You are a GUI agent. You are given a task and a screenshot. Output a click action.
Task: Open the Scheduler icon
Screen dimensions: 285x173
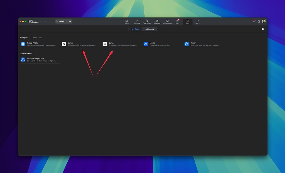click(157, 22)
